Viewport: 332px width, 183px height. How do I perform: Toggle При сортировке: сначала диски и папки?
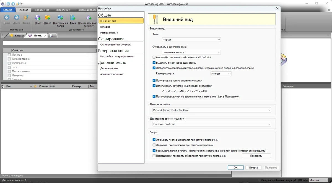(154, 96)
